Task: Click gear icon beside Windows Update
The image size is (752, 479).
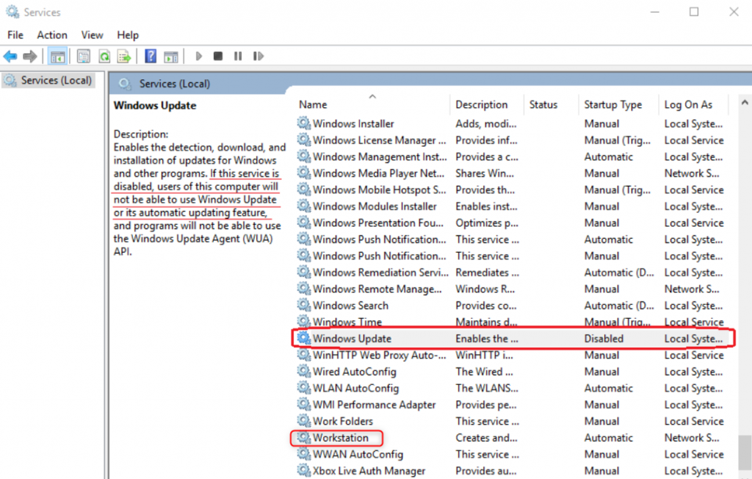Action: 303,338
